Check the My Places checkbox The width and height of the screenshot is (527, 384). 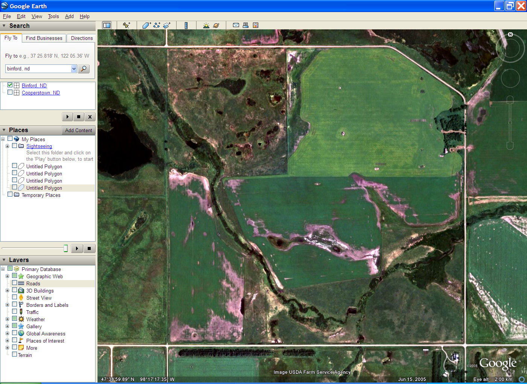(x=10, y=139)
